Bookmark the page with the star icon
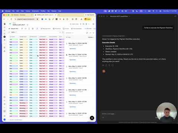The width and height of the screenshot is (178, 133). (x=37, y=19)
